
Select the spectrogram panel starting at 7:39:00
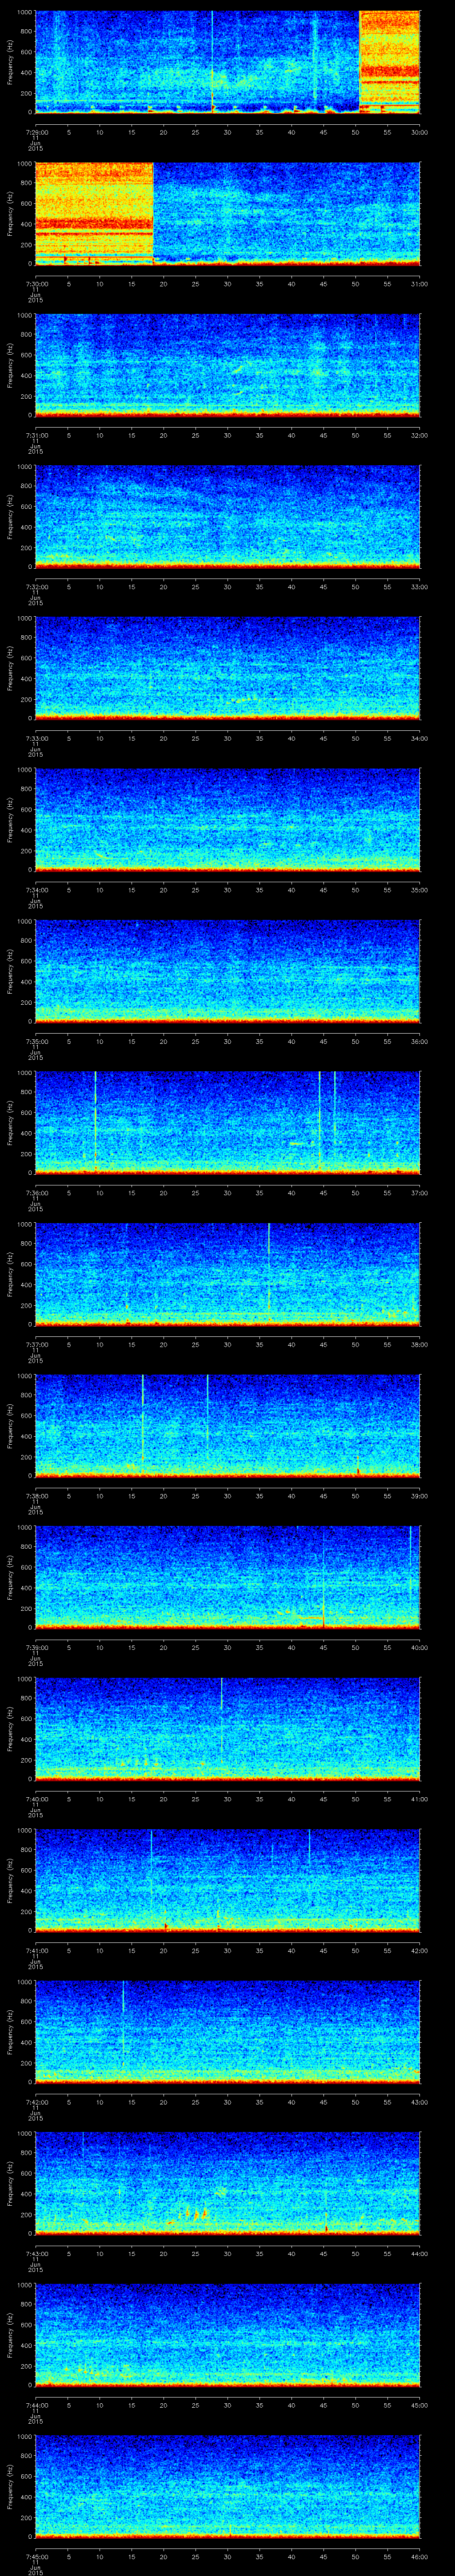[x=227, y=1577]
